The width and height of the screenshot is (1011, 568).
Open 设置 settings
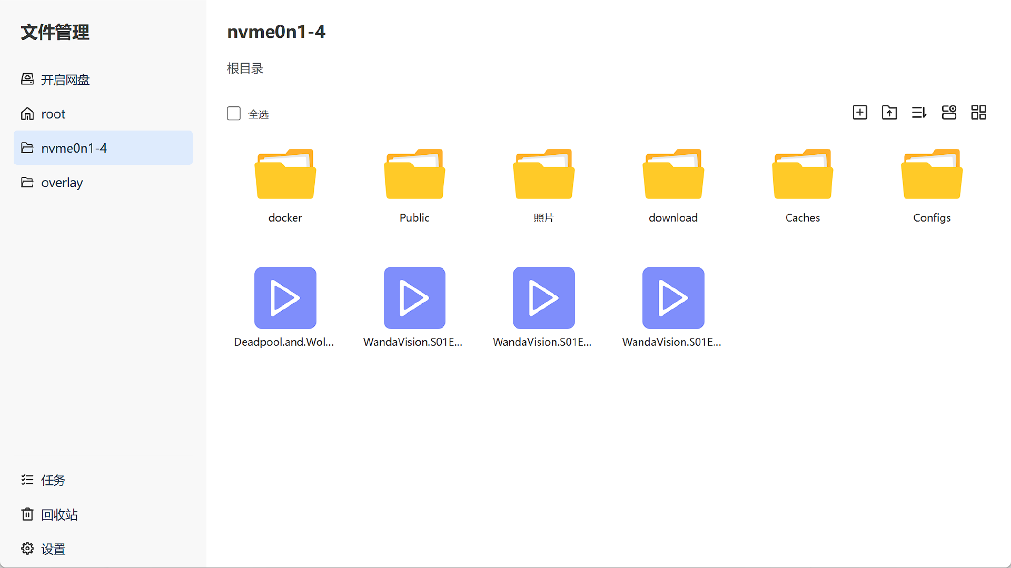(x=53, y=549)
